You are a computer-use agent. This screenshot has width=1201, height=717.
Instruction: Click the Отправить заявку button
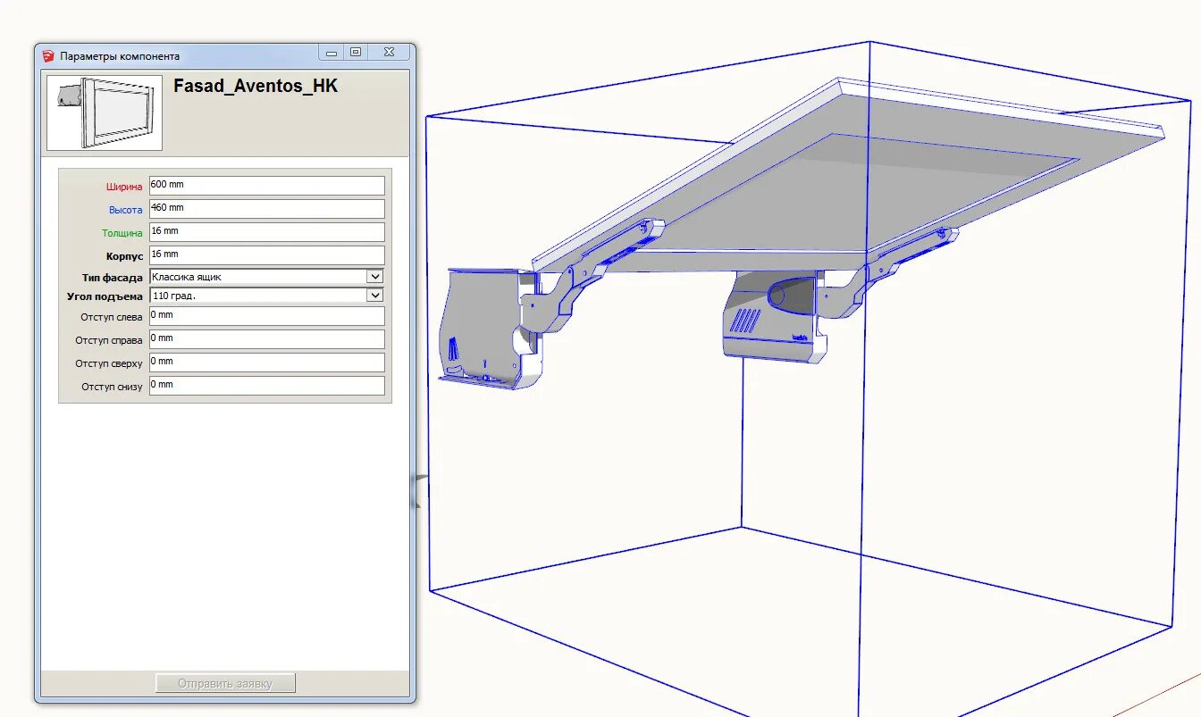click(x=225, y=683)
